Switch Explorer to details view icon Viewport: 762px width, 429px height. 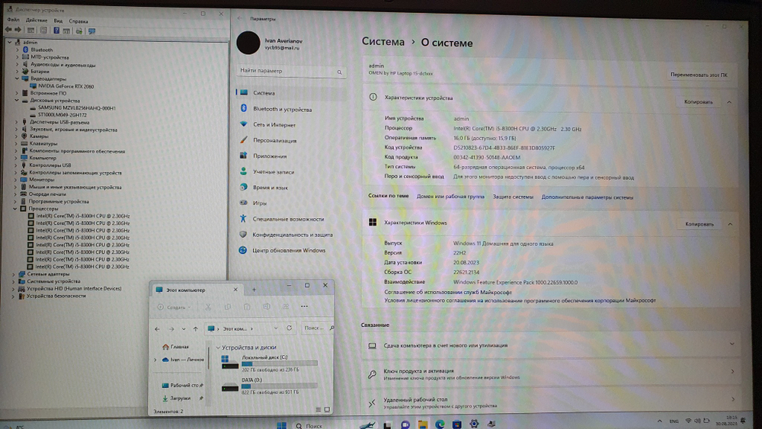(x=319, y=409)
